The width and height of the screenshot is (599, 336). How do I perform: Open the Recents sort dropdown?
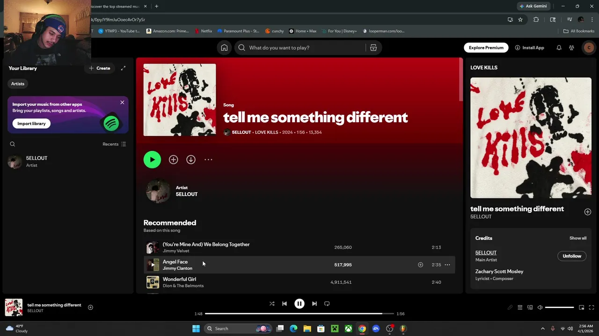[114, 144]
